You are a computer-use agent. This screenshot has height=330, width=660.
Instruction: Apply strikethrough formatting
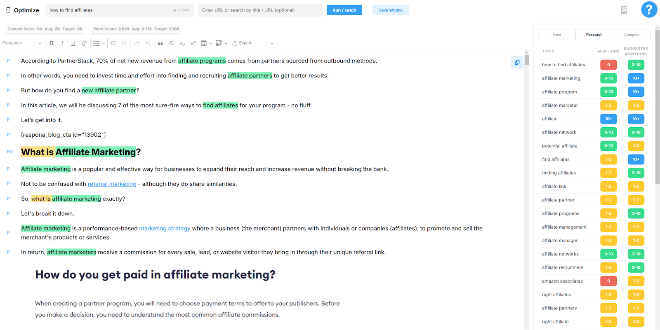pyautogui.click(x=171, y=43)
